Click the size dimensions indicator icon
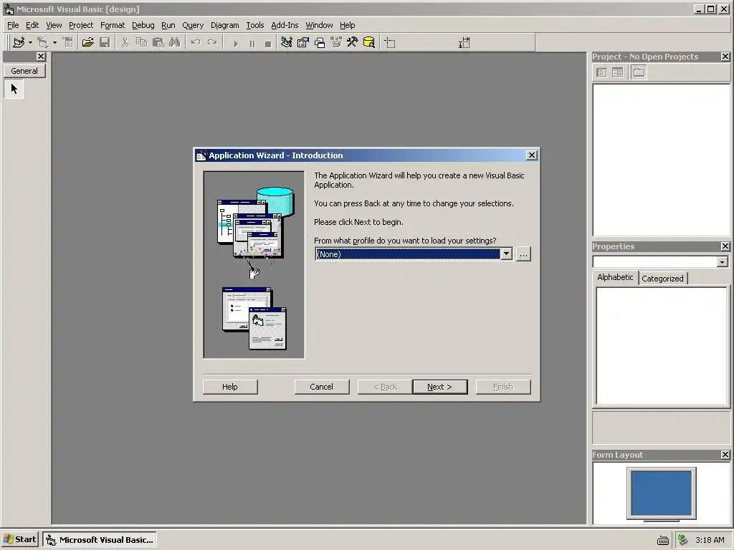Screen dimensions: 734x550 click(x=464, y=43)
